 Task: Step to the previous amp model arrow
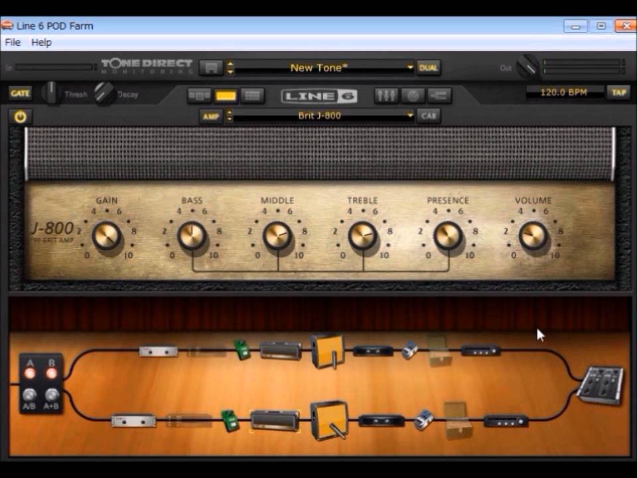click(x=230, y=113)
